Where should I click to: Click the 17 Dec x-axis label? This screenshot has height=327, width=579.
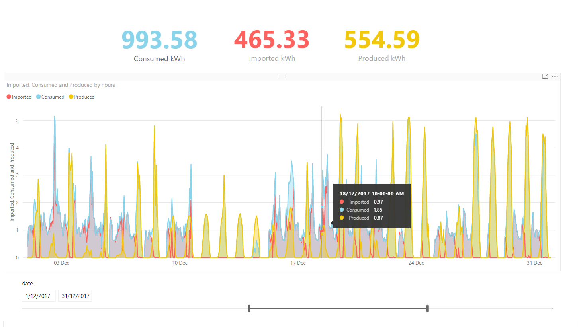(x=298, y=263)
